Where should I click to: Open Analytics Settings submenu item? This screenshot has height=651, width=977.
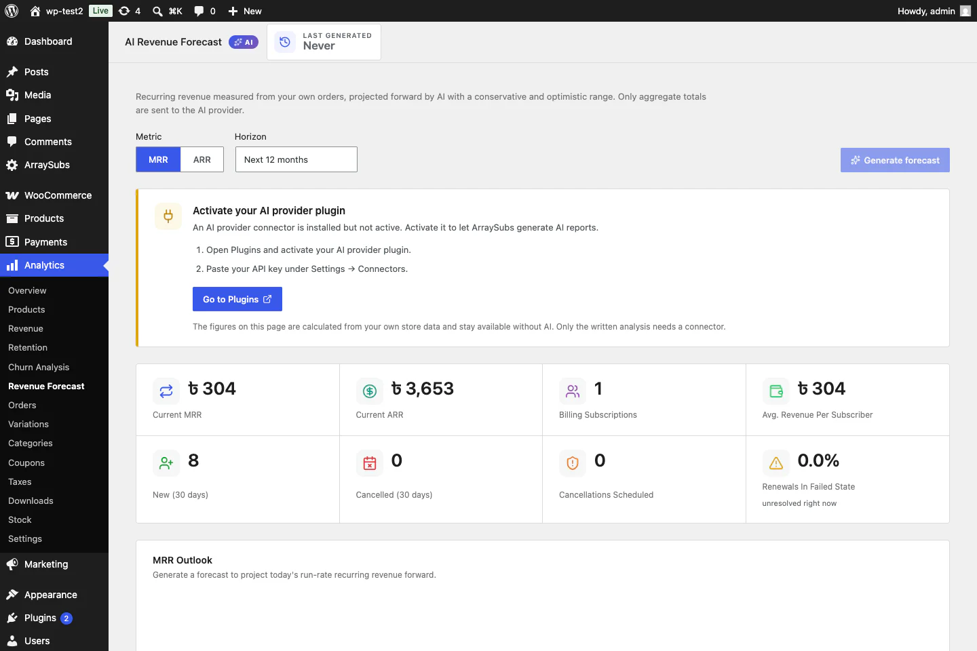25,538
